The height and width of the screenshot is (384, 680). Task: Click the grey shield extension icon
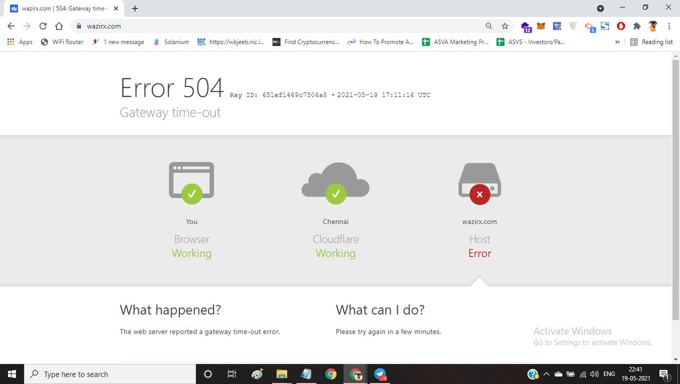tap(573, 26)
